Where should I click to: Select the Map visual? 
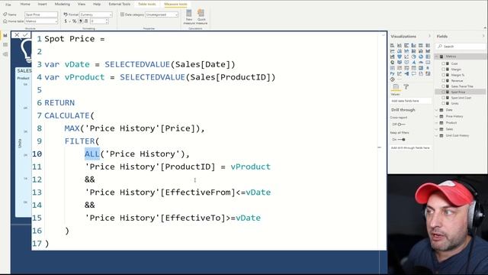[x=392, y=62]
